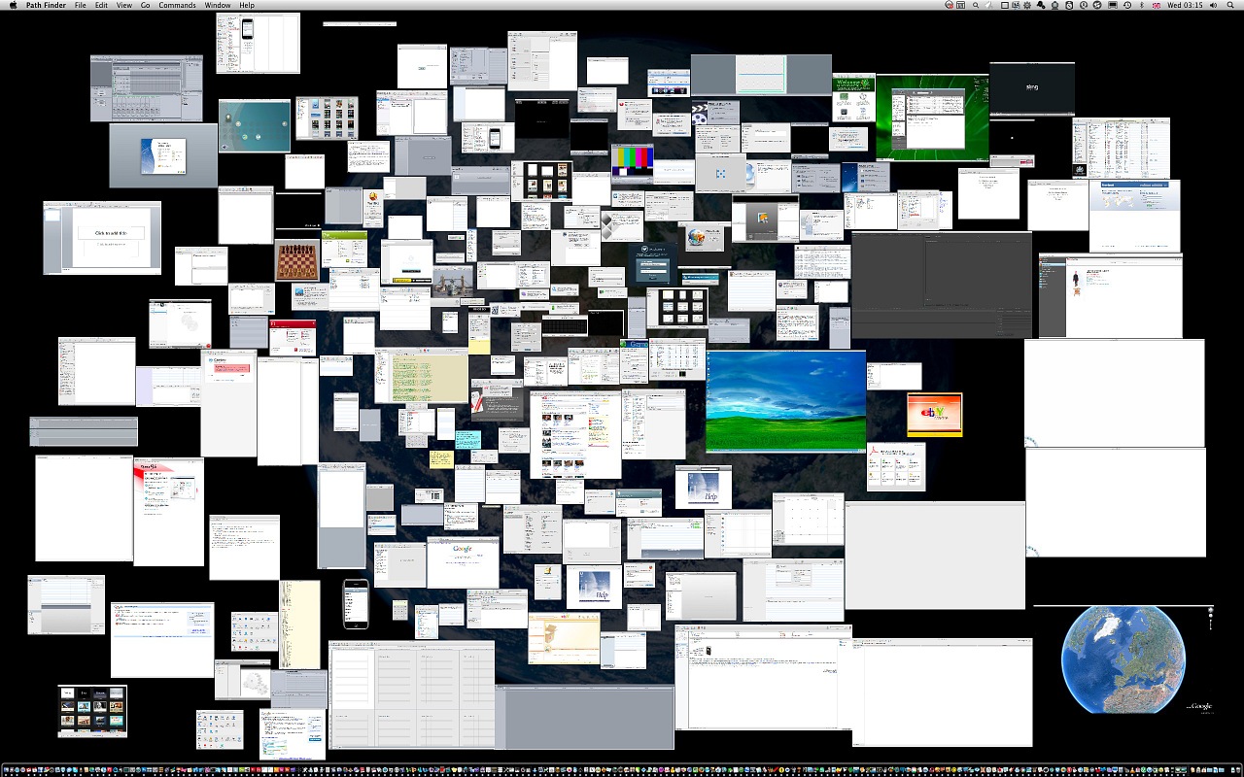Open the Apple menu
This screenshot has width=1244, height=777.
tap(13, 5)
